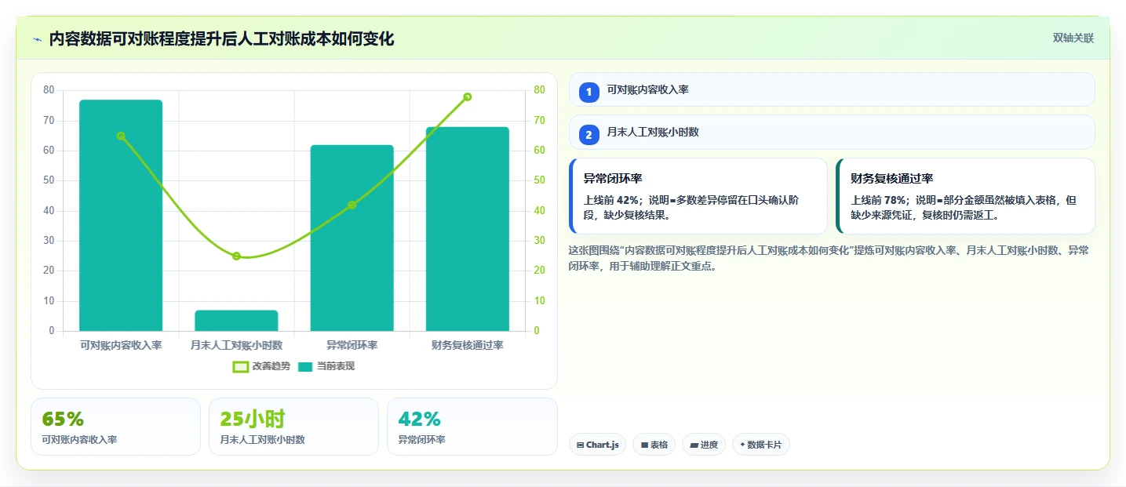Image resolution: width=1126 pixels, height=487 pixels.
Task: Click the 月末人工对账小时数 bar in the chart
Action: (x=236, y=321)
